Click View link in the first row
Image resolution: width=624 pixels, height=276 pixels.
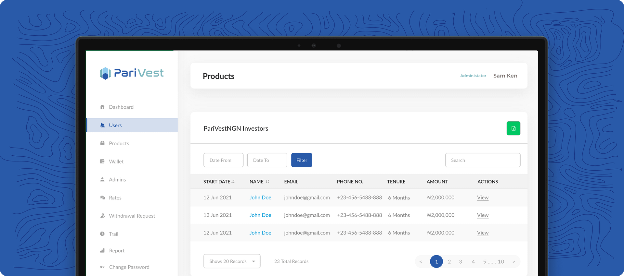(483, 198)
